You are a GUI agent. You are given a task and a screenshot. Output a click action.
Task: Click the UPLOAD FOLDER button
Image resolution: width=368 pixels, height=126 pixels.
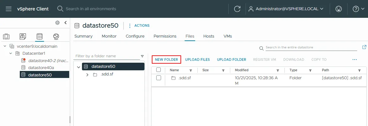[232, 59]
